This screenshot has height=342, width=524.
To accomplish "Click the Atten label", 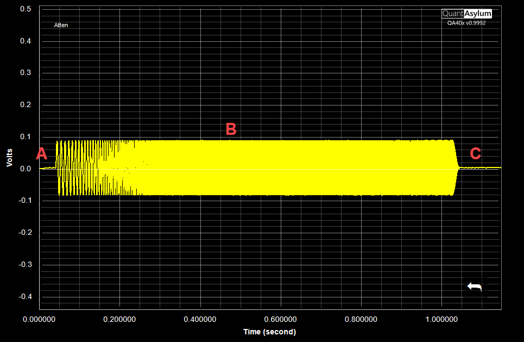I will 61,25.
